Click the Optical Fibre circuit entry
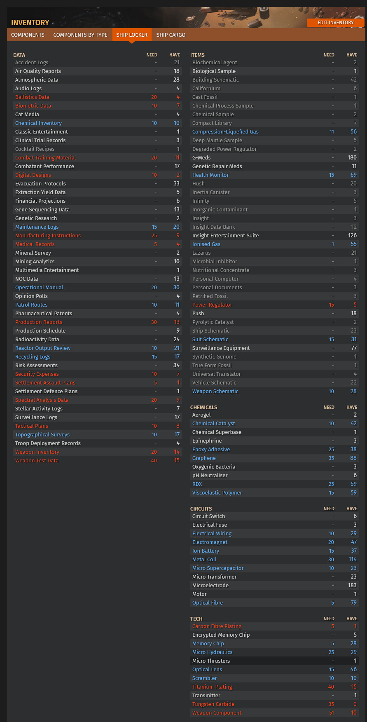Viewport: 367px width, 722px height. (x=208, y=603)
